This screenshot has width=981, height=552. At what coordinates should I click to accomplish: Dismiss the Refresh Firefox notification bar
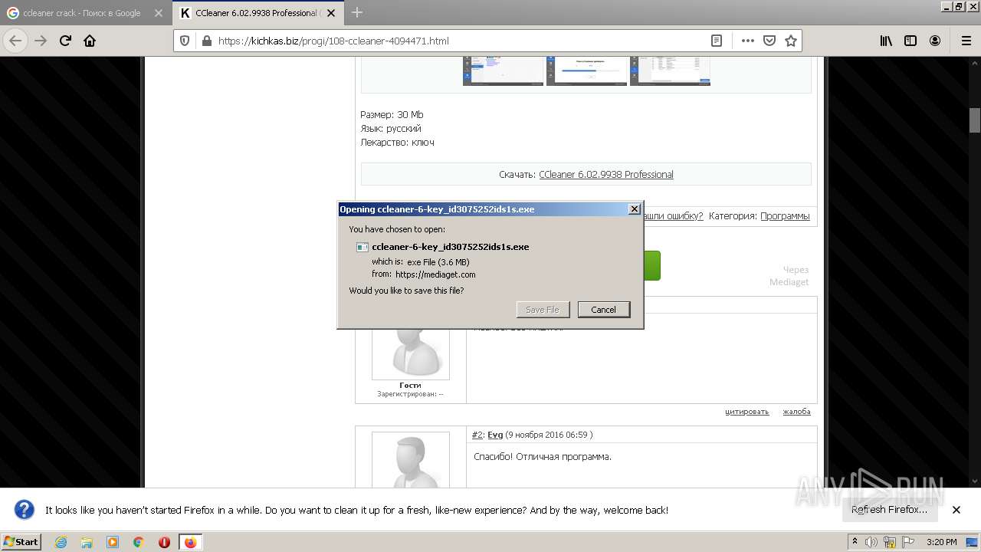click(956, 510)
